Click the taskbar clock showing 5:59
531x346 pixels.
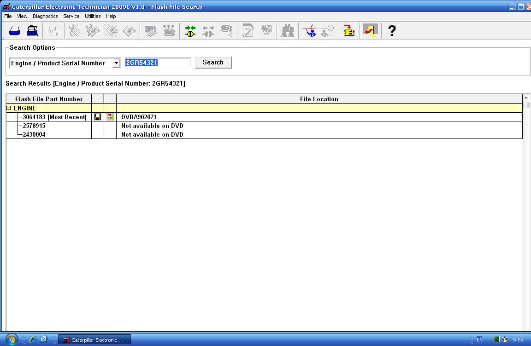click(518, 340)
